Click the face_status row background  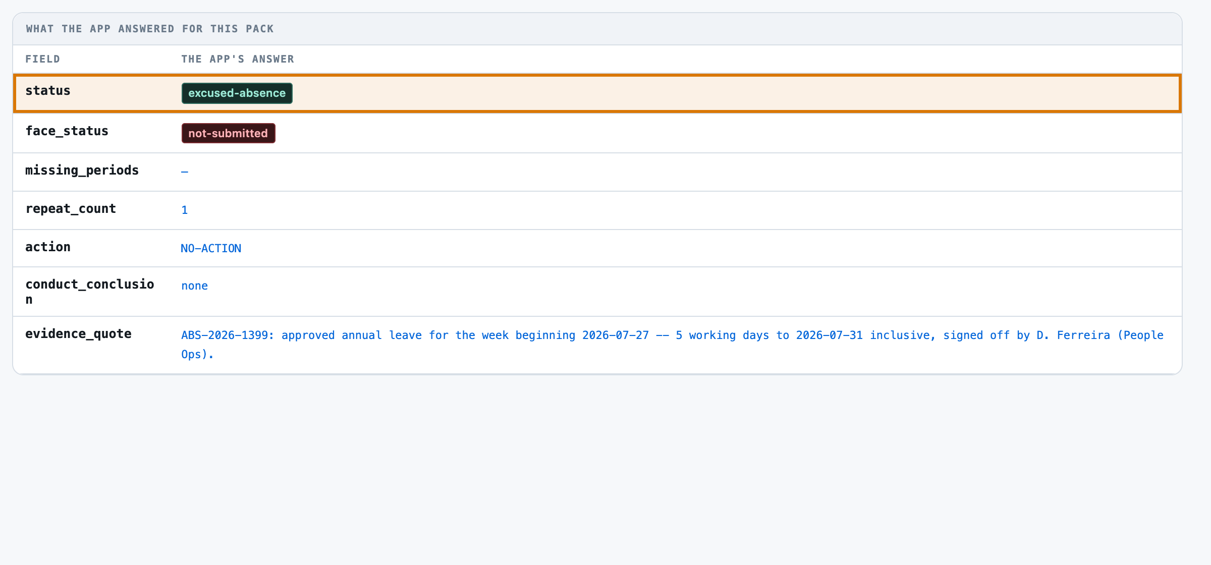click(x=597, y=133)
